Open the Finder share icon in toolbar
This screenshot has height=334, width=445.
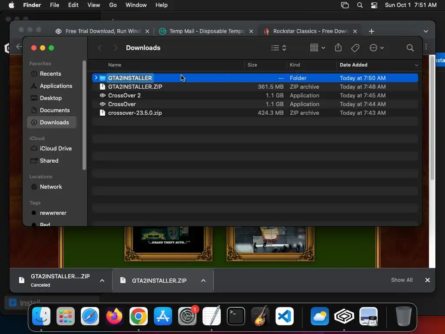[338, 47]
